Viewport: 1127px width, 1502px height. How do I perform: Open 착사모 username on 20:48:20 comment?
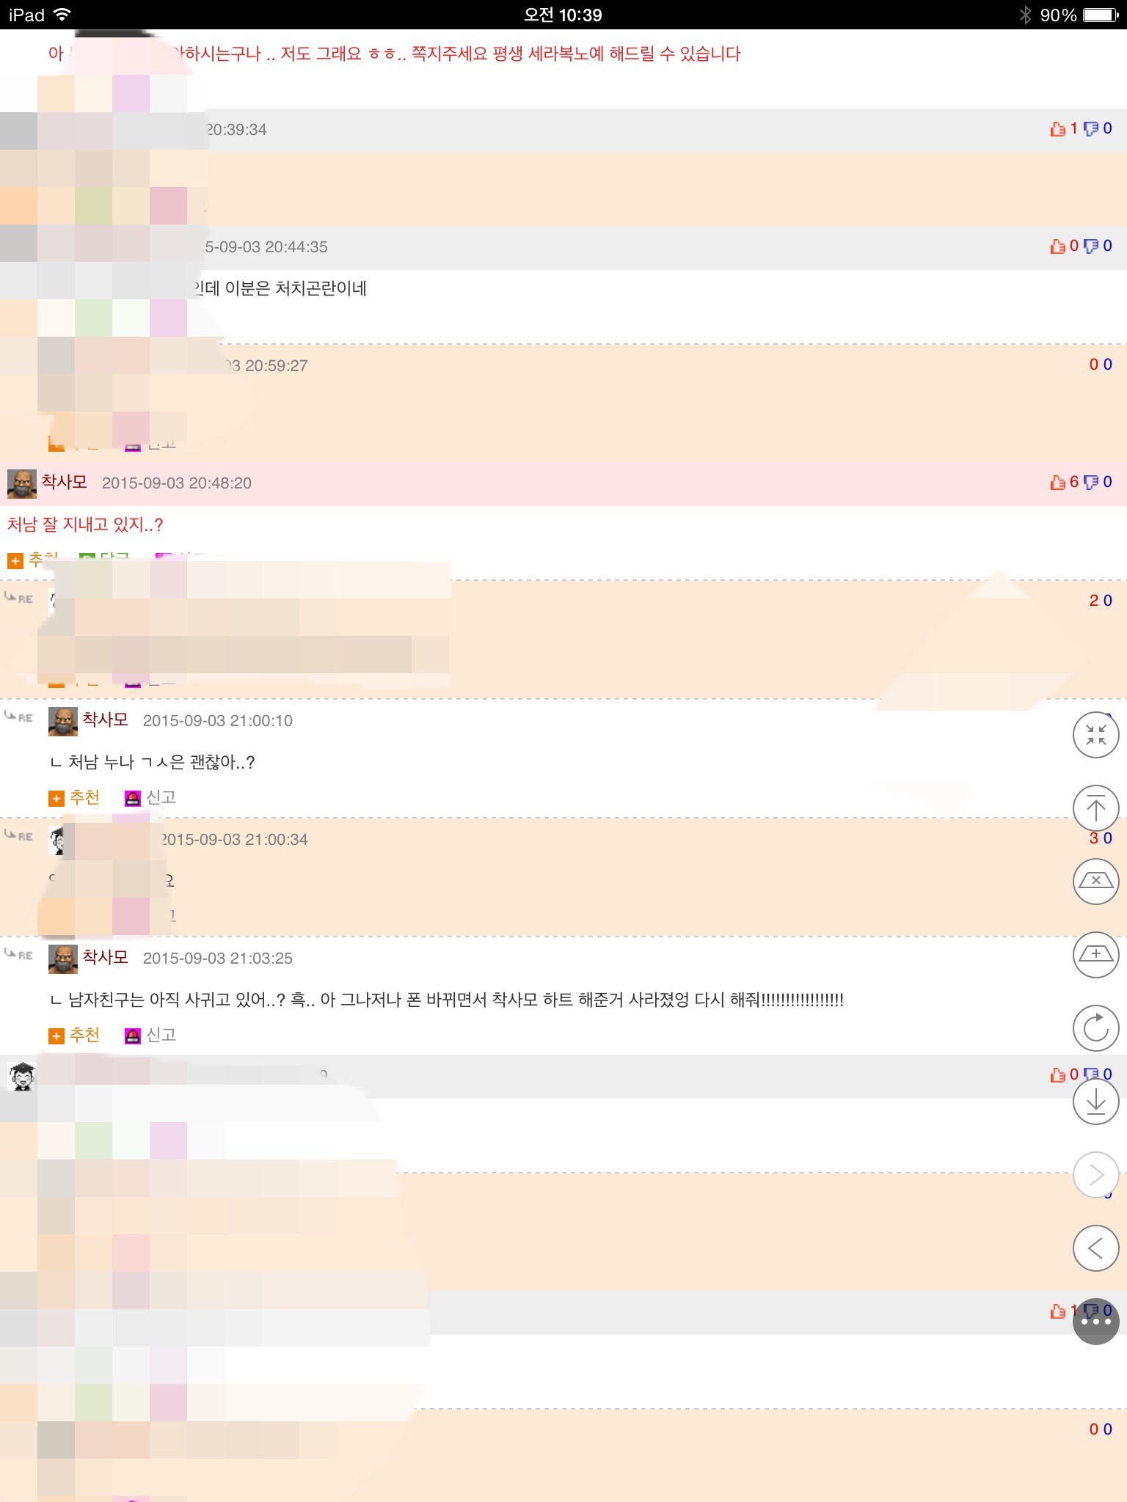click(65, 482)
